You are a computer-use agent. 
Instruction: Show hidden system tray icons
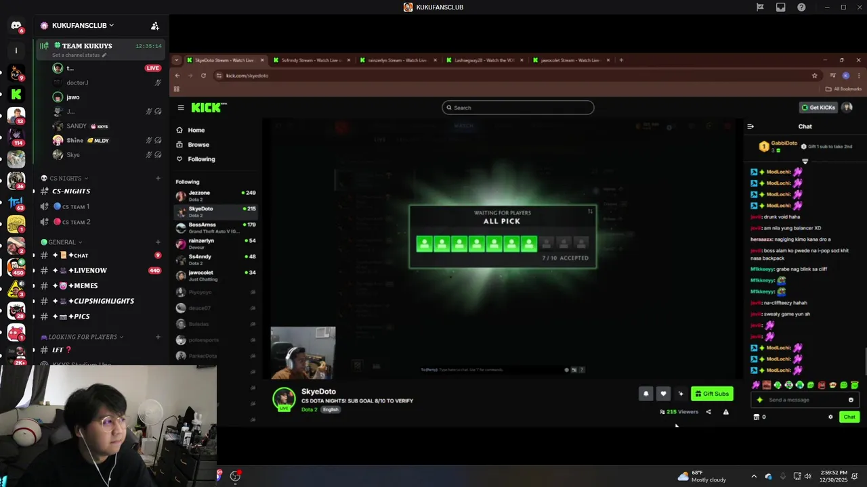tap(754, 476)
